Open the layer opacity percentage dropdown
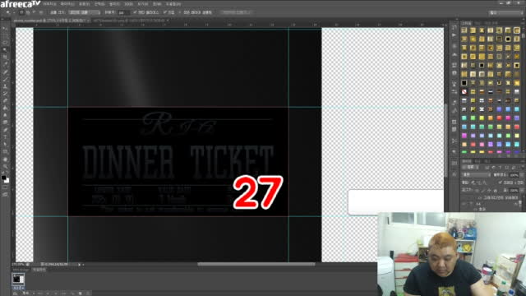526x296 pixels. point(514,175)
